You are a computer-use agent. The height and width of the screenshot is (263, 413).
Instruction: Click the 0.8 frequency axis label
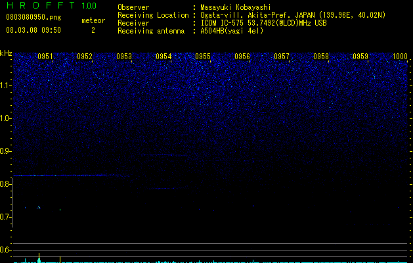pyautogui.click(x=6, y=184)
